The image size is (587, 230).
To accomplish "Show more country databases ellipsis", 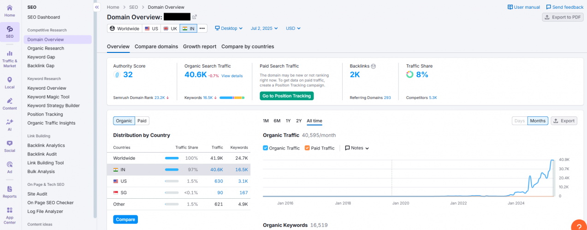I will pyautogui.click(x=202, y=29).
